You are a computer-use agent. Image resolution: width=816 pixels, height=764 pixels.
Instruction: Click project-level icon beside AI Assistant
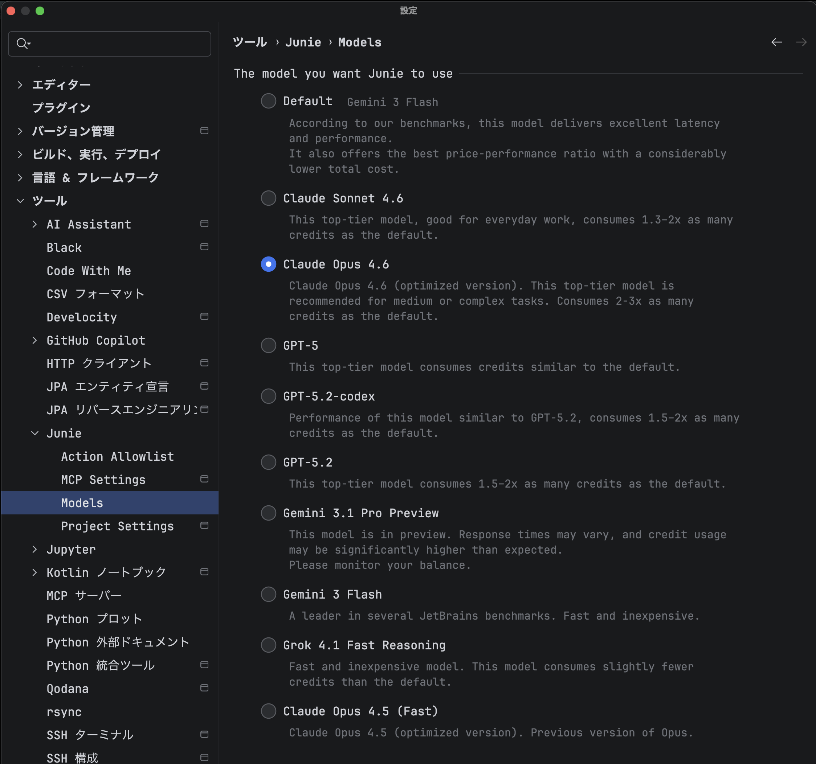(204, 223)
